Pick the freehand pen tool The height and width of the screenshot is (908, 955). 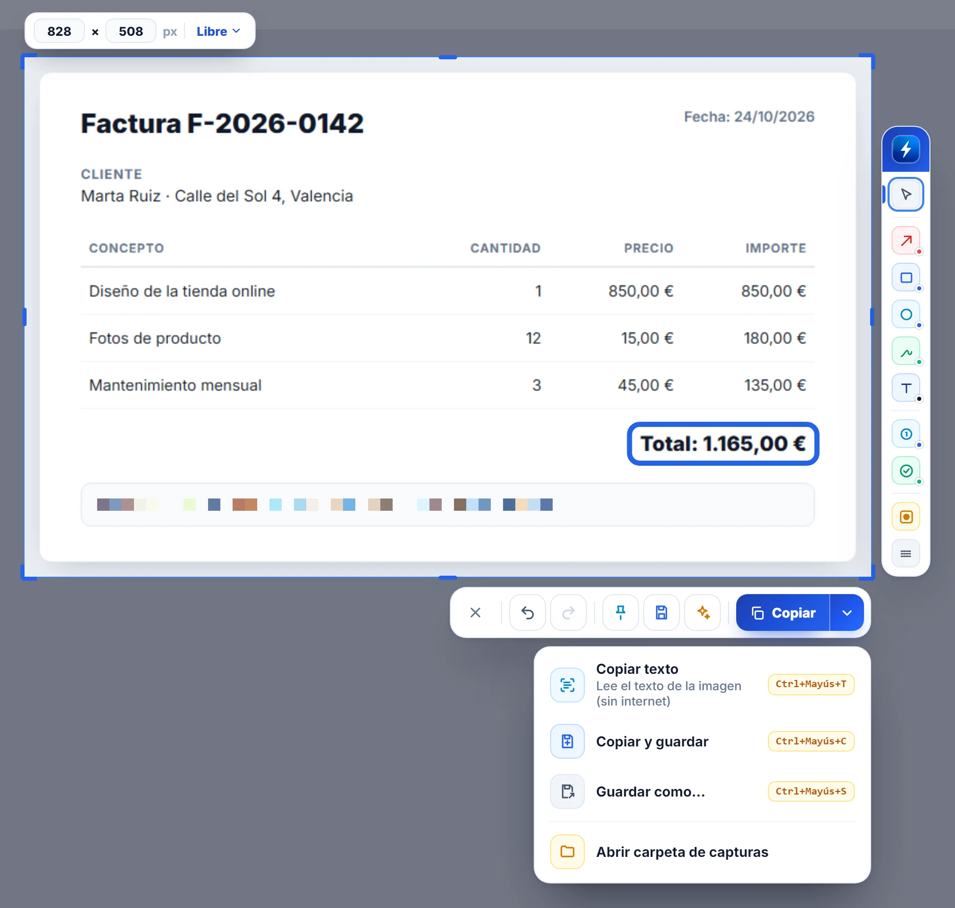point(906,351)
